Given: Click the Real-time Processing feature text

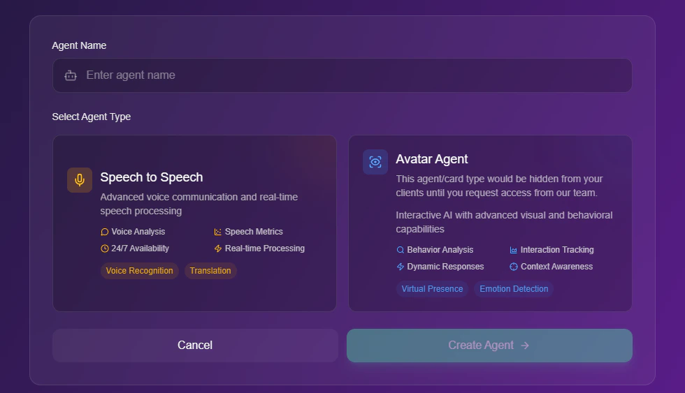Looking at the screenshot, I should (265, 249).
